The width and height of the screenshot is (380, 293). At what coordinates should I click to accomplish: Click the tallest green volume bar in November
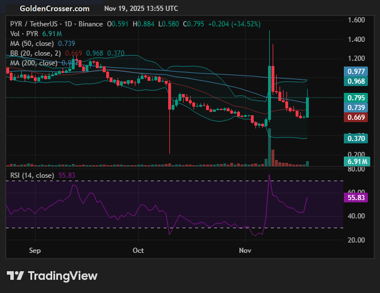coord(269,147)
